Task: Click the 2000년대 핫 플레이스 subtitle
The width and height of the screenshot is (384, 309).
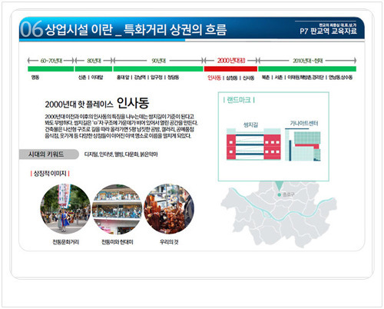Action: tap(79, 105)
